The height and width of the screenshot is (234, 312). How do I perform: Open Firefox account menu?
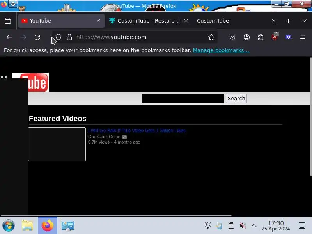pyautogui.click(x=246, y=37)
